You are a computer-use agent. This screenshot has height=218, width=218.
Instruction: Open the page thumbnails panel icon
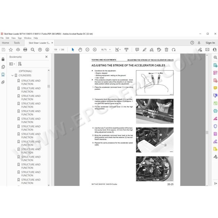(3, 67)
